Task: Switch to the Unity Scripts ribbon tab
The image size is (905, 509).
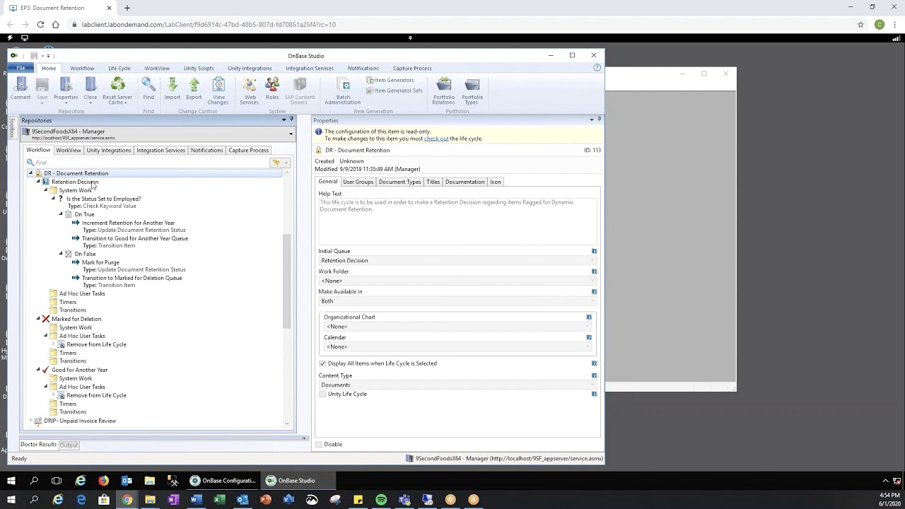Action: [x=199, y=69]
